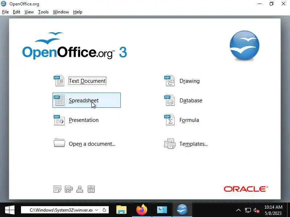Screen dimensions: 290x217
Task: Click the muted volume icon
Action: (x=257, y=210)
